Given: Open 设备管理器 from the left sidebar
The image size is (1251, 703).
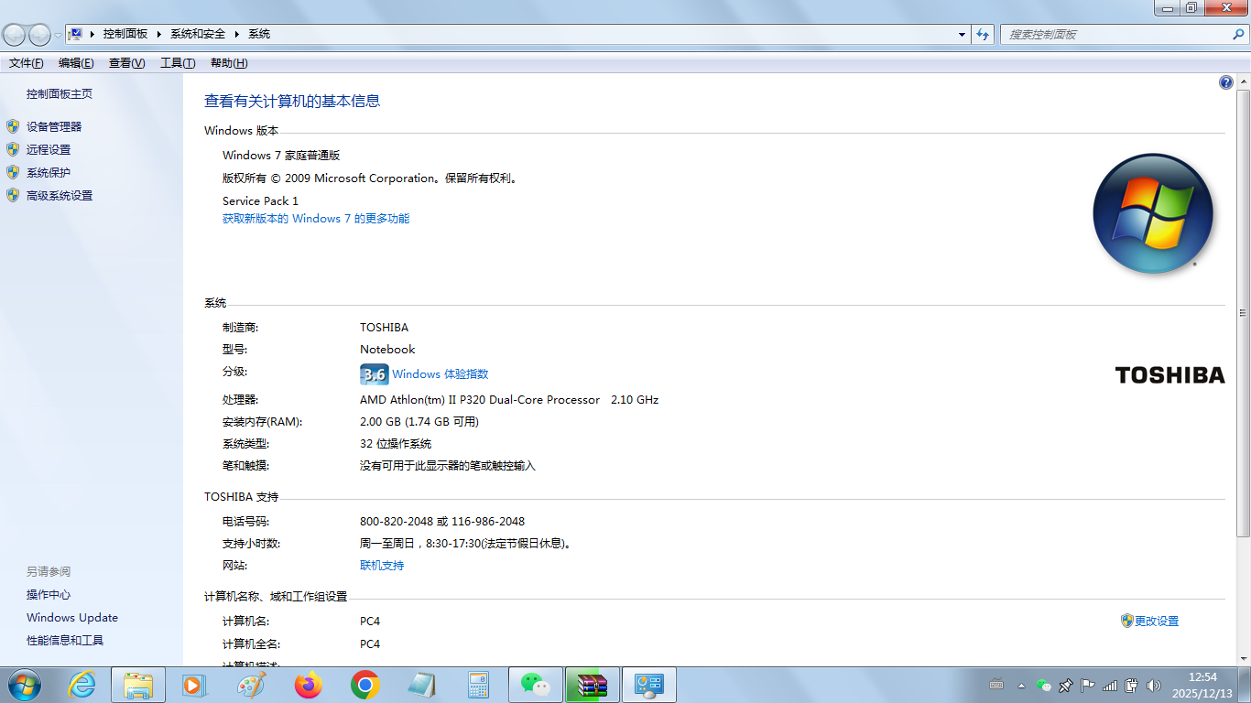Looking at the screenshot, I should (54, 126).
